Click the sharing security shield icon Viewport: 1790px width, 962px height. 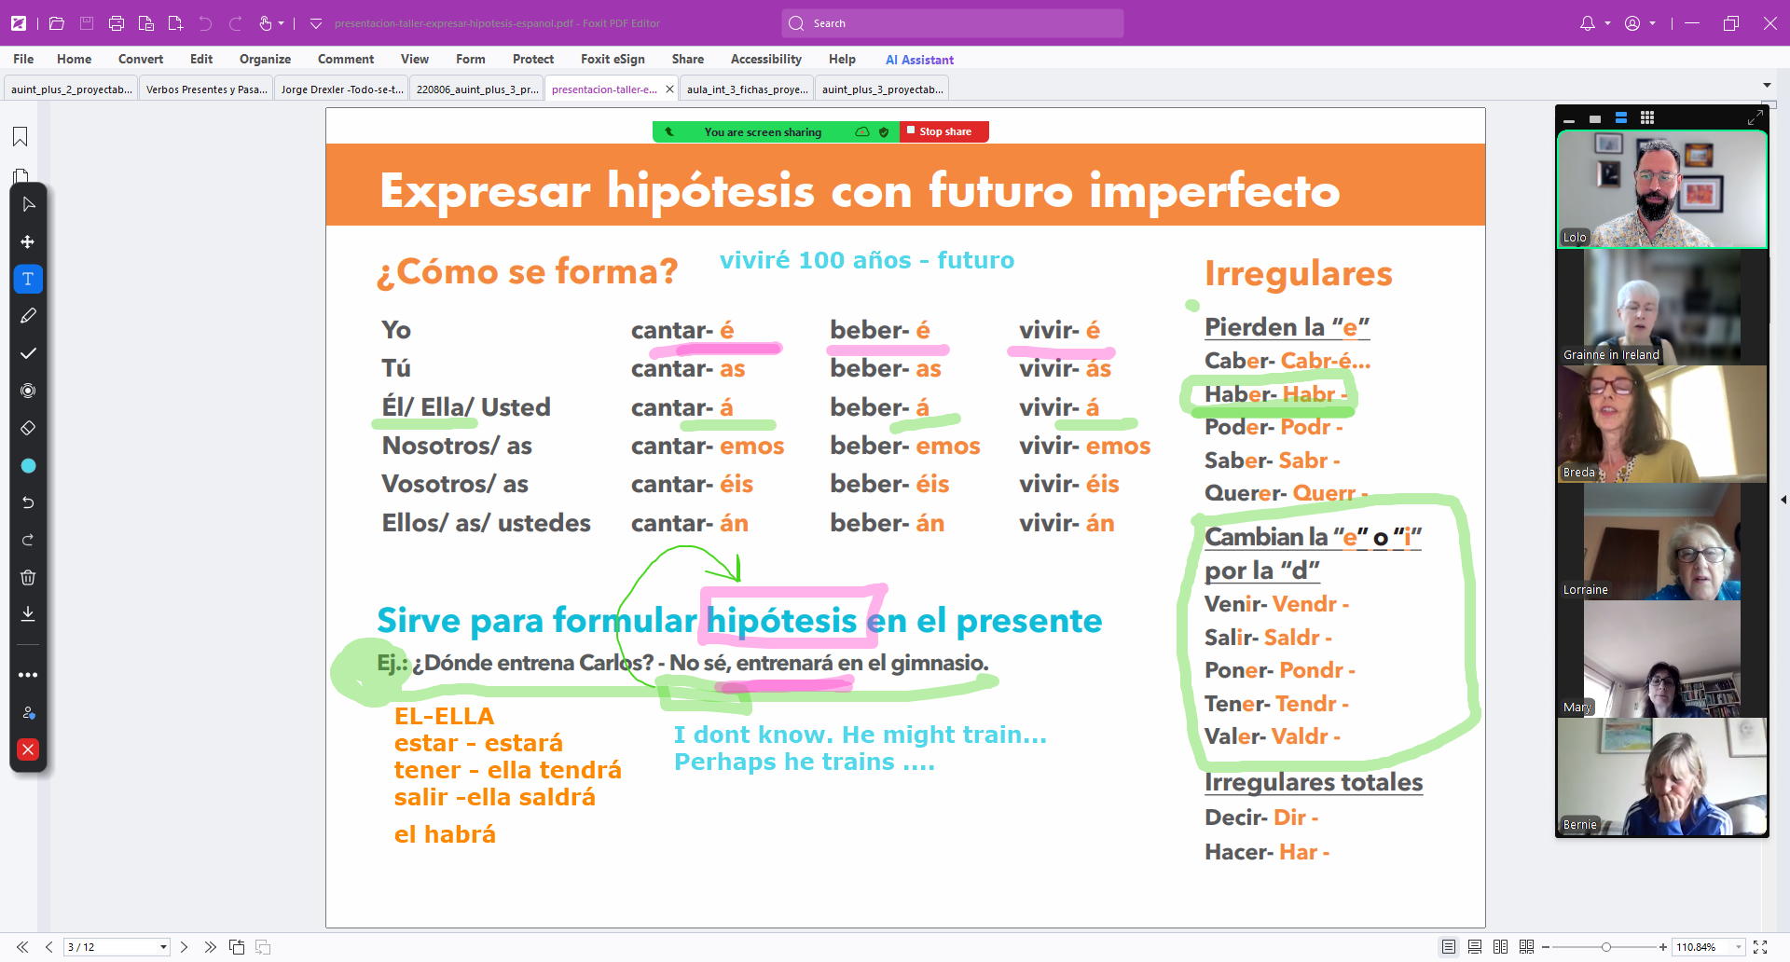point(884,132)
